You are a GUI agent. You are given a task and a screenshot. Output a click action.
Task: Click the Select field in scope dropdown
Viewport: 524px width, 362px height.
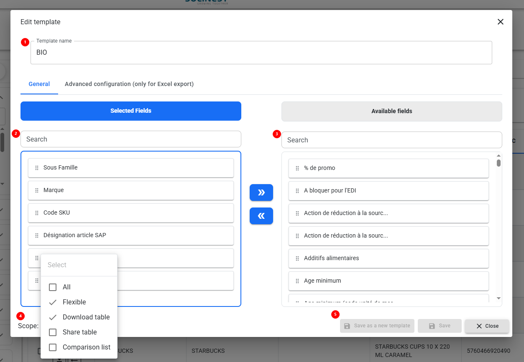(x=79, y=265)
